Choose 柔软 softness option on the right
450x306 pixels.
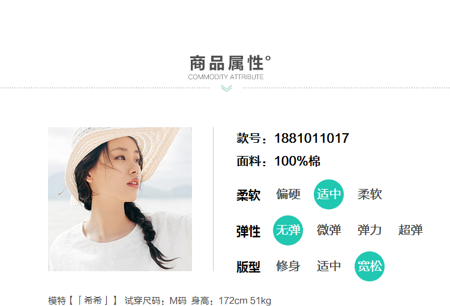[370, 194]
